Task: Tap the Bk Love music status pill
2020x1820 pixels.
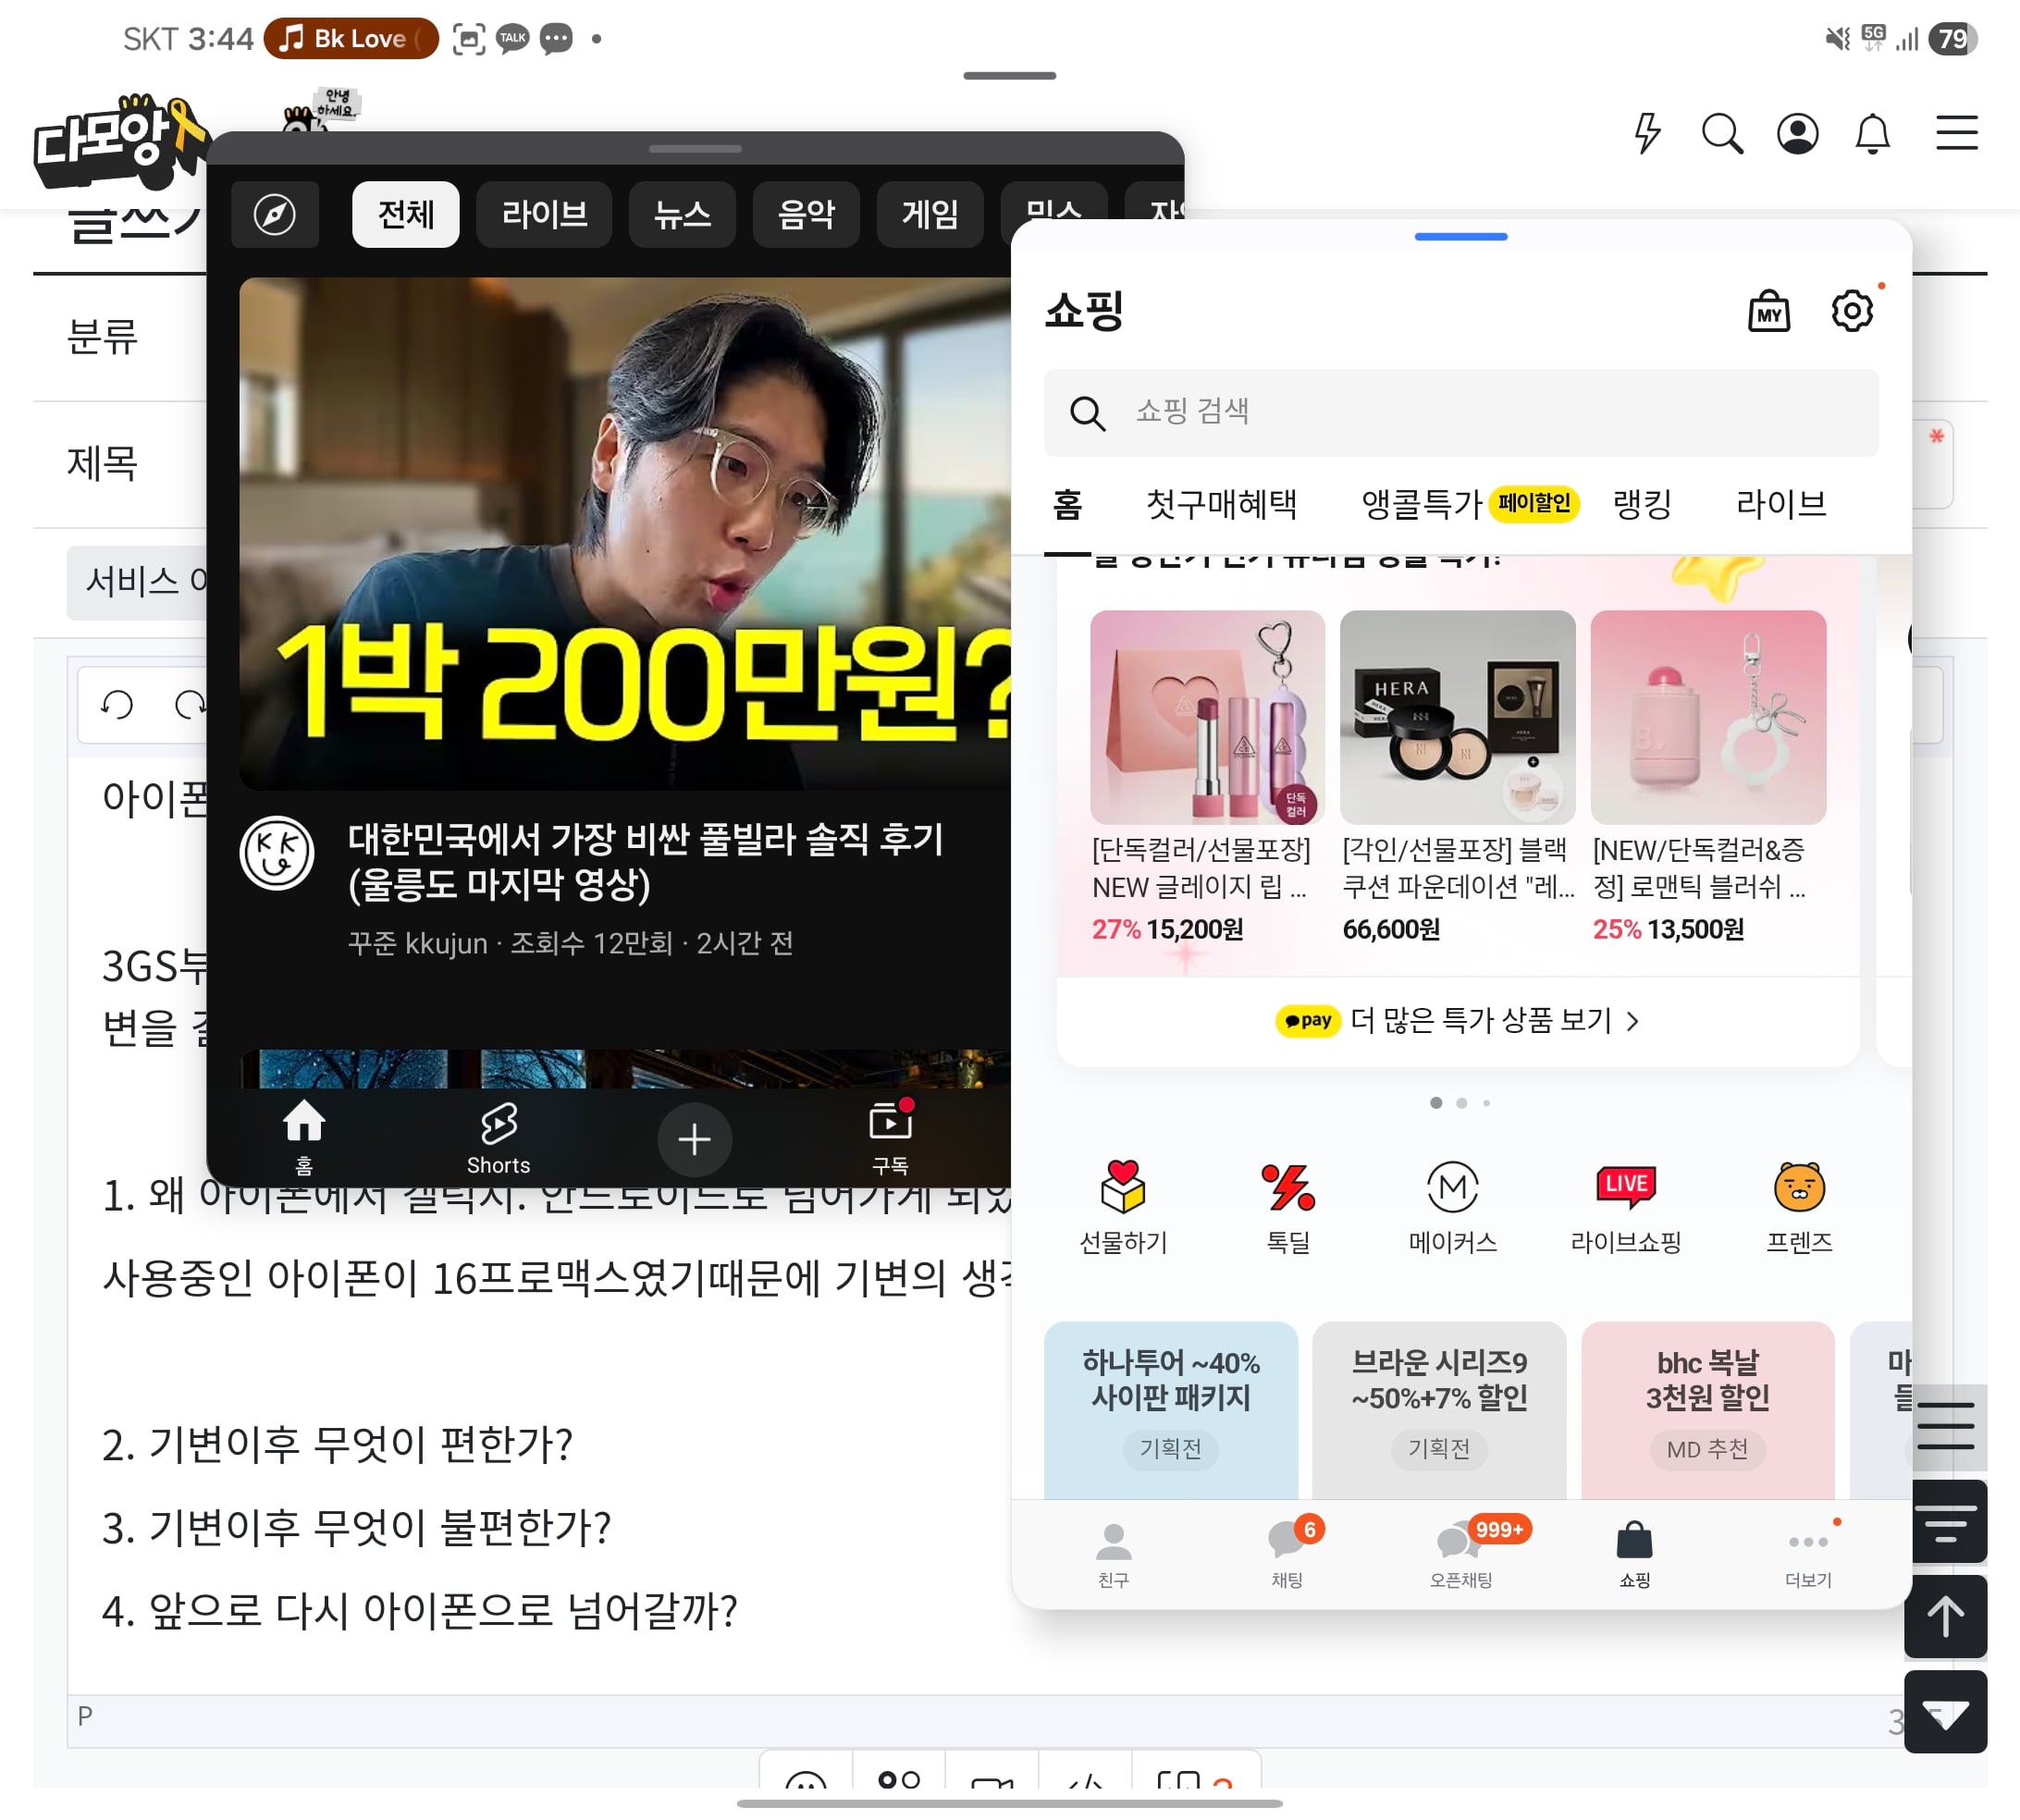Action: (351, 38)
